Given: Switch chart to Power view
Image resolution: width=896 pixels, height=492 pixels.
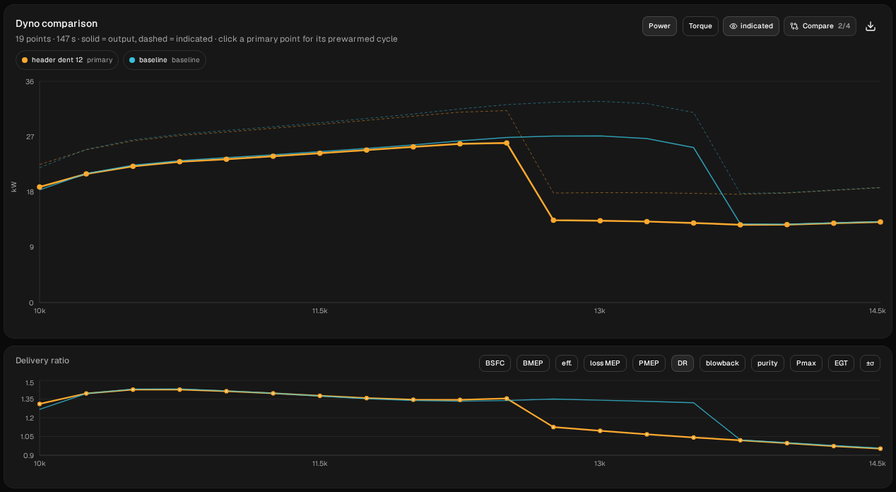Looking at the screenshot, I should (x=659, y=26).
